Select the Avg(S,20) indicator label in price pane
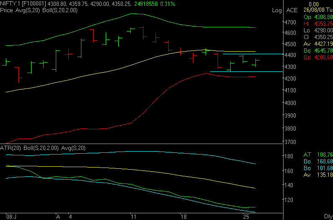 [28, 10]
